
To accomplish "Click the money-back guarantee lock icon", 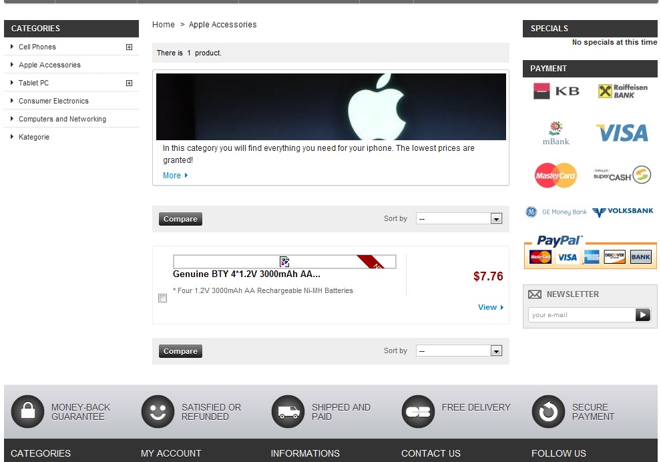I will click(x=28, y=411).
